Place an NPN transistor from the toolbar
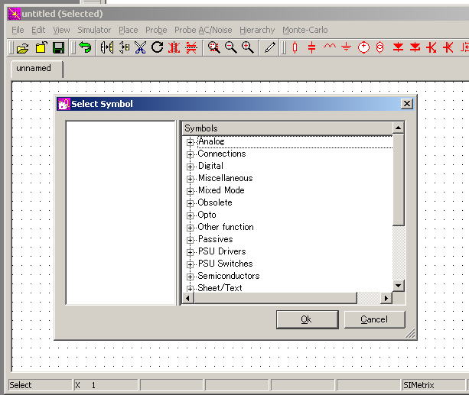Screen dimensions: 469x395 tap(432, 47)
